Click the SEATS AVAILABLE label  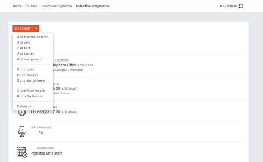41,128
